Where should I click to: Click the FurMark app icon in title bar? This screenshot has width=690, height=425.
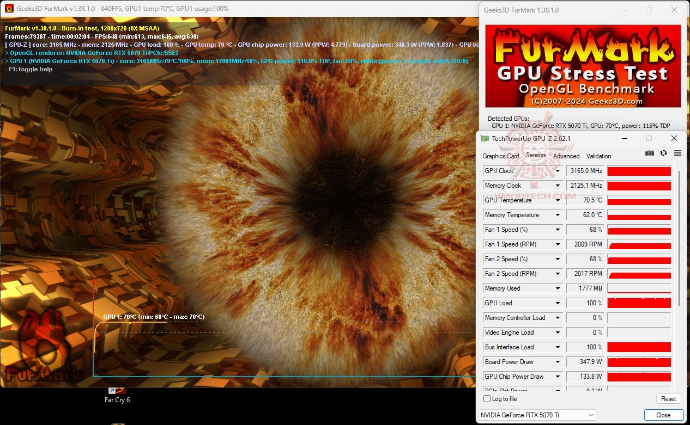click(9, 8)
